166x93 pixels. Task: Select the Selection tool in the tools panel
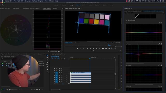tap(47, 55)
